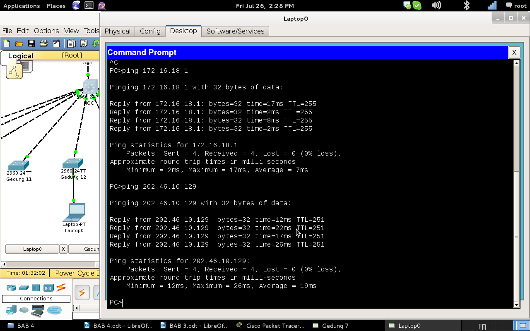Close the Command Prompt with X button

click(514, 52)
